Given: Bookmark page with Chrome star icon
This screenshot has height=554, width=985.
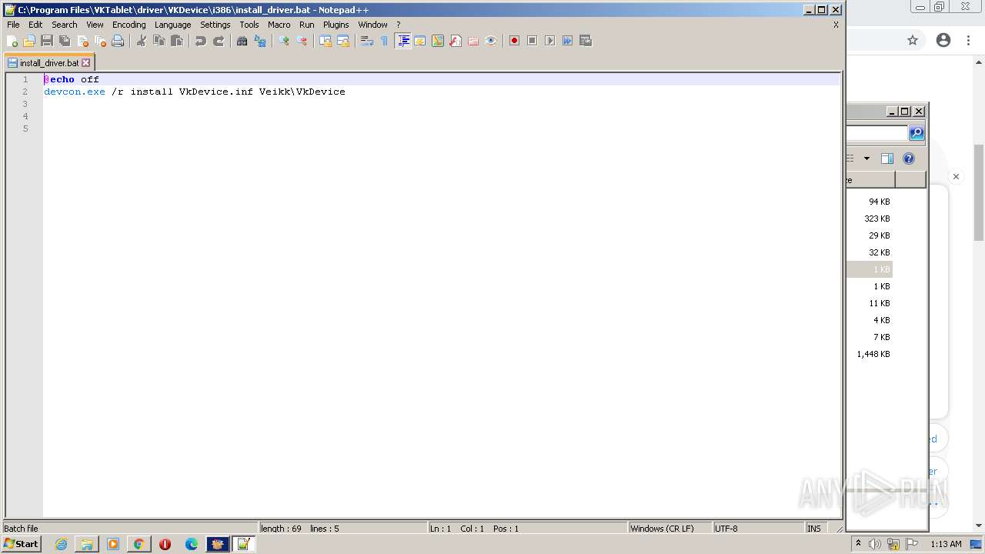Looking at the screenshot, I should pos(913,40).
